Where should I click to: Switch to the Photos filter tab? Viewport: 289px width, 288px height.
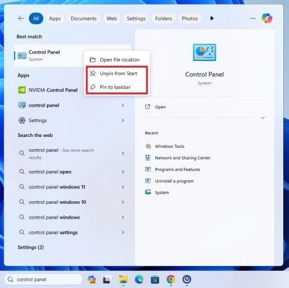tap(189, 19)
